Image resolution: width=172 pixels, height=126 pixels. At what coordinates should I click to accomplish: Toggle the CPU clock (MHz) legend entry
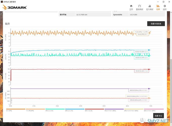pyautogui.click(x=114, y=110)
